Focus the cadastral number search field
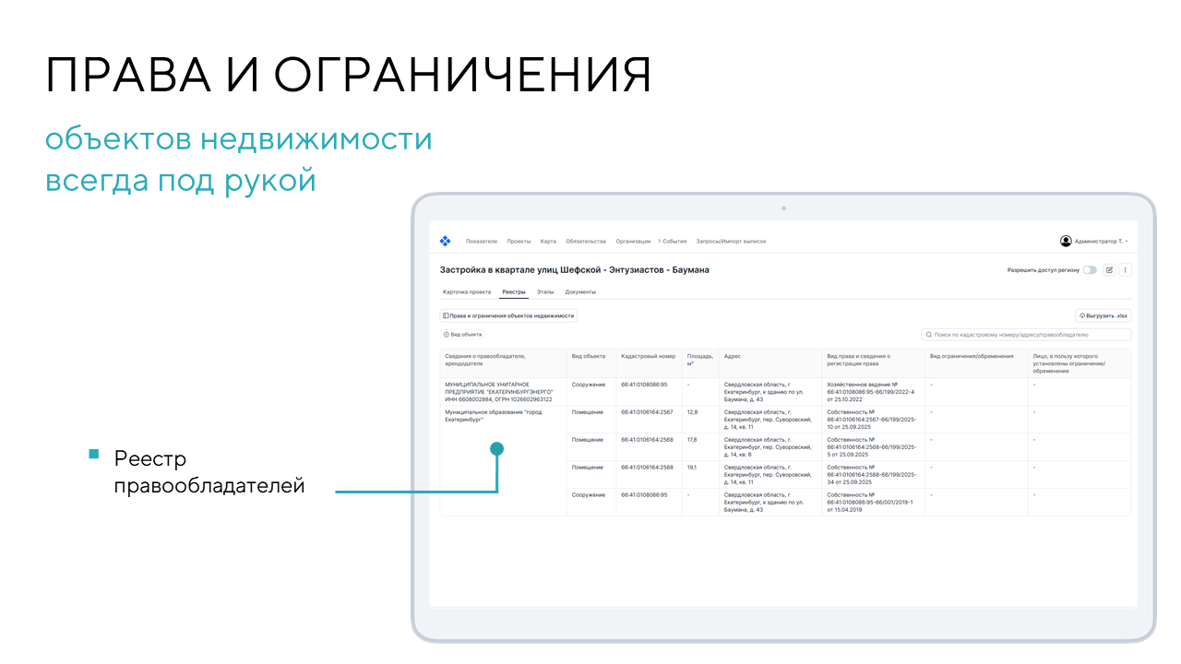The width and height of the screenshot is (1181, 664). 1026,335
